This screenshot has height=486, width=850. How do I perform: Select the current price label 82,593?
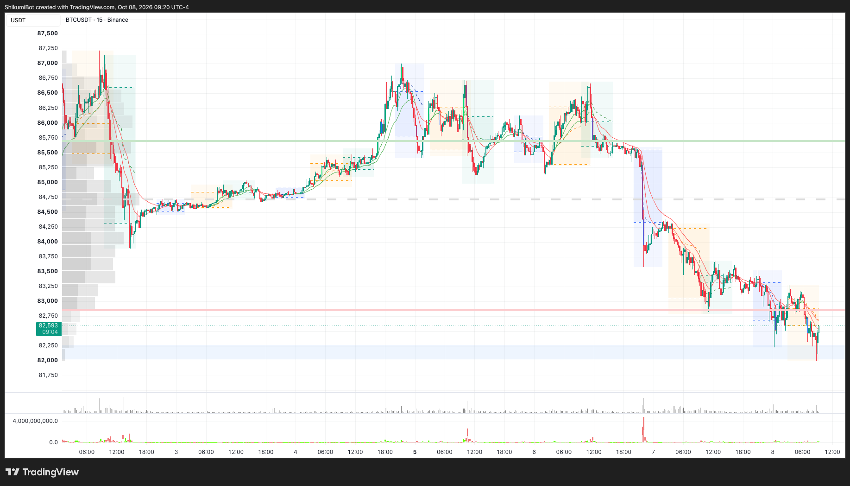[x=49, y=329]
